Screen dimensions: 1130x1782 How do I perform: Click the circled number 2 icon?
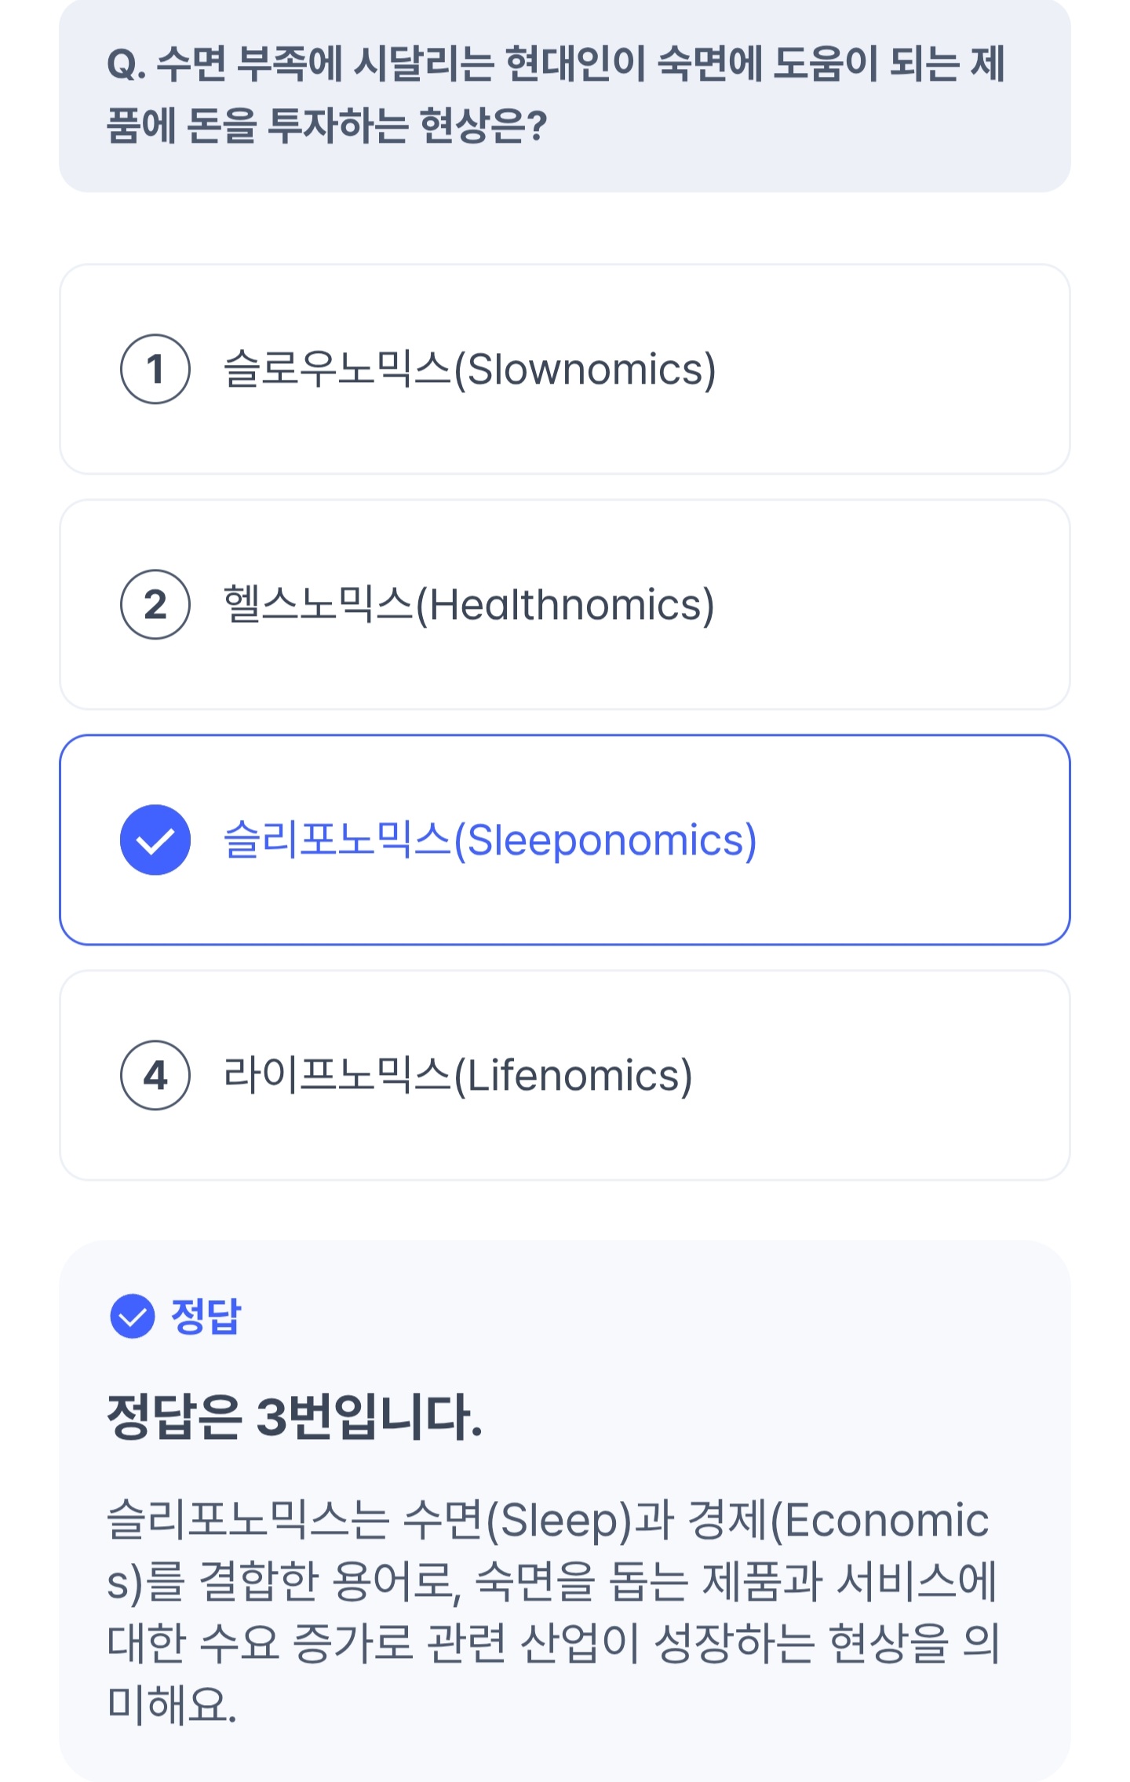[x=155, y=604]
